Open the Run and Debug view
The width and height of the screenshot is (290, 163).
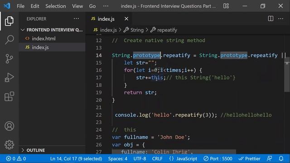[9, 77]
